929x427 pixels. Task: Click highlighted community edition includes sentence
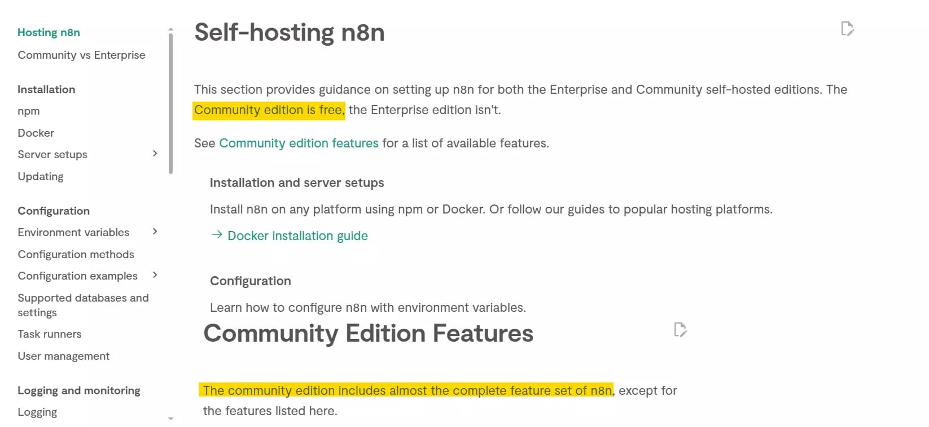406,390
